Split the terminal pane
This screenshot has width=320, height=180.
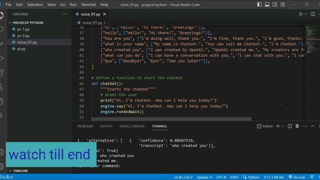click(289, 126)
